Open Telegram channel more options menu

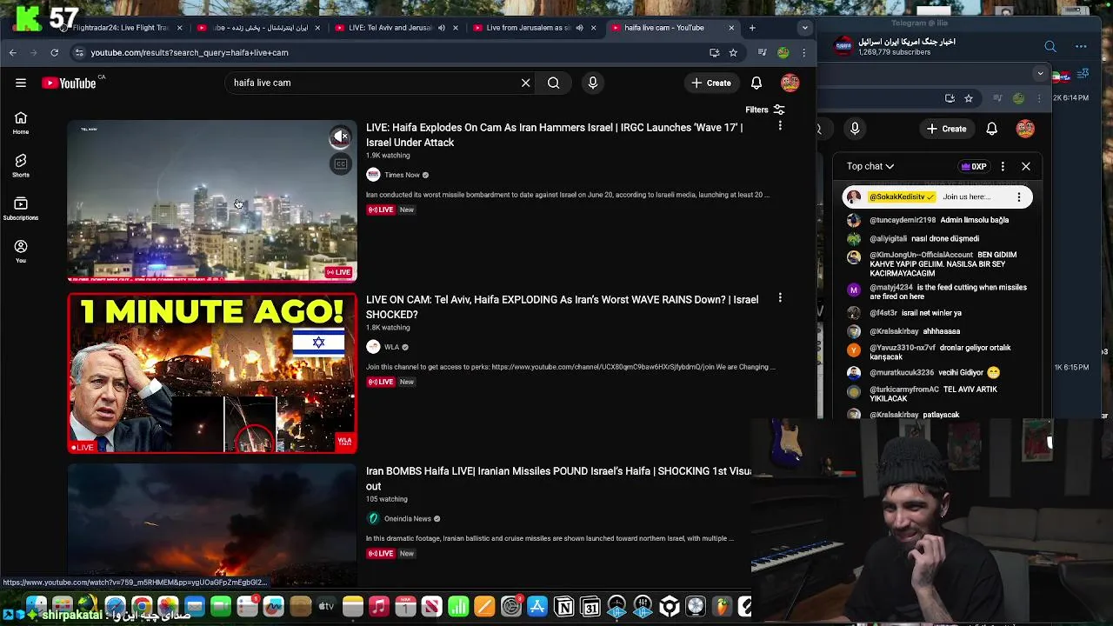1081,46
